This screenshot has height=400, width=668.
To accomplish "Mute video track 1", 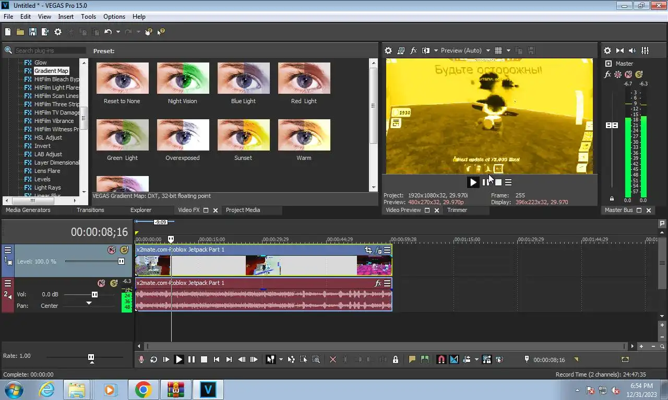I will point(112,250).
